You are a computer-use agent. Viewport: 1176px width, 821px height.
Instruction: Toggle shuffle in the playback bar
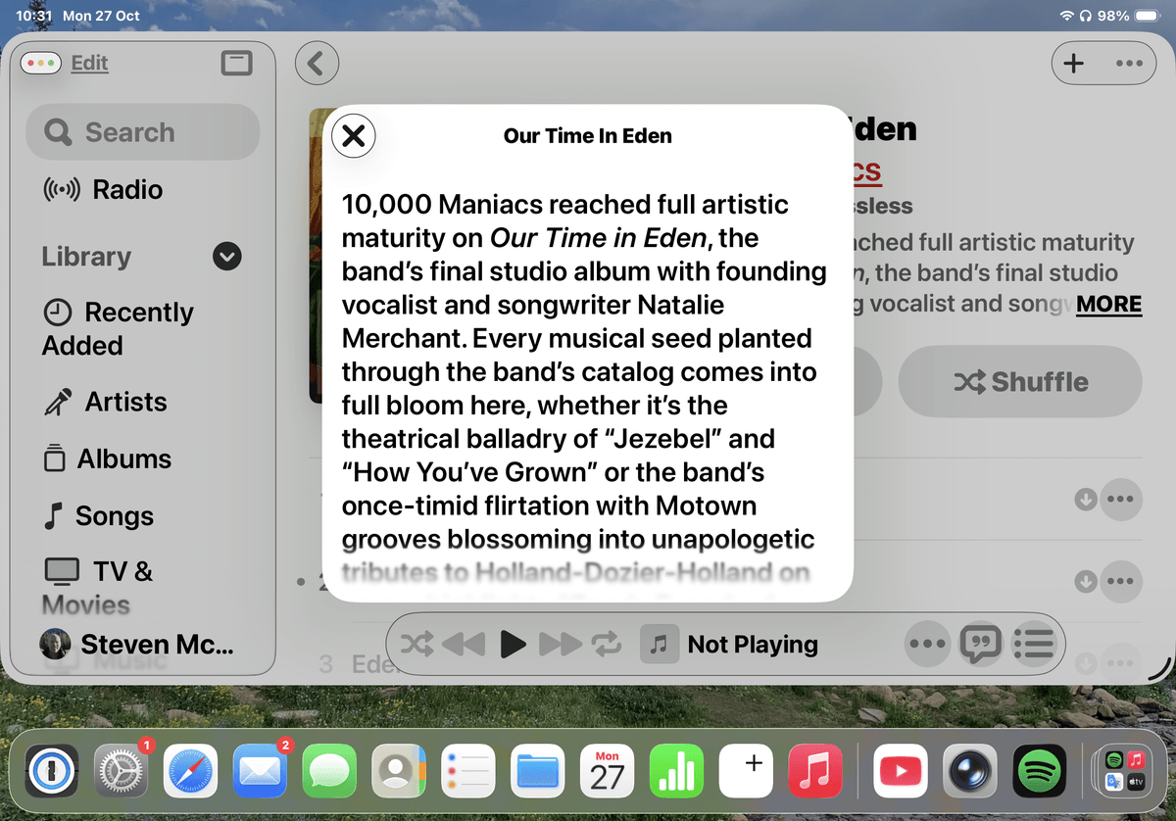pos(416,644)
